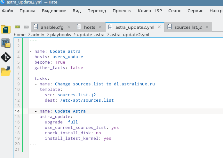Click the 'template:' key in the editor
The image size is (223, 158).
pyautogui.click(x=51, y=90)
